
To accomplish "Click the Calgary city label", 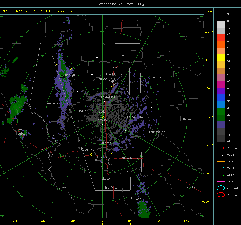I will 104,158.
